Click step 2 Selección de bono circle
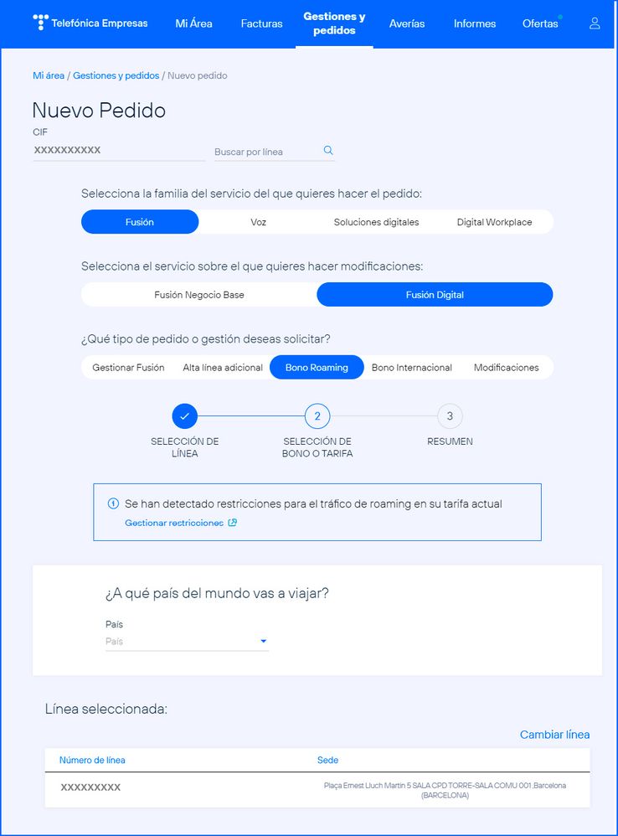The image size is (618, 836). click(317, 415)
